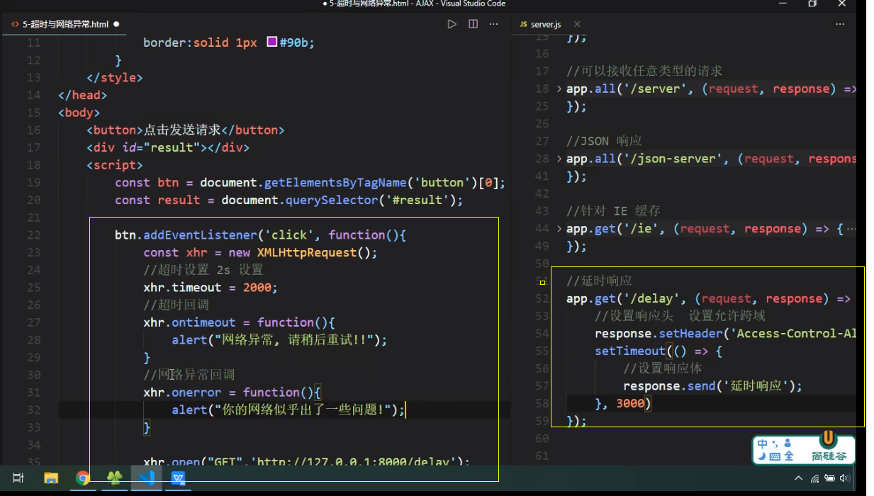Viewport: 874px width, 496px height.
Task: Click the <div id="result"></div> line
Action: click(168, 147)
